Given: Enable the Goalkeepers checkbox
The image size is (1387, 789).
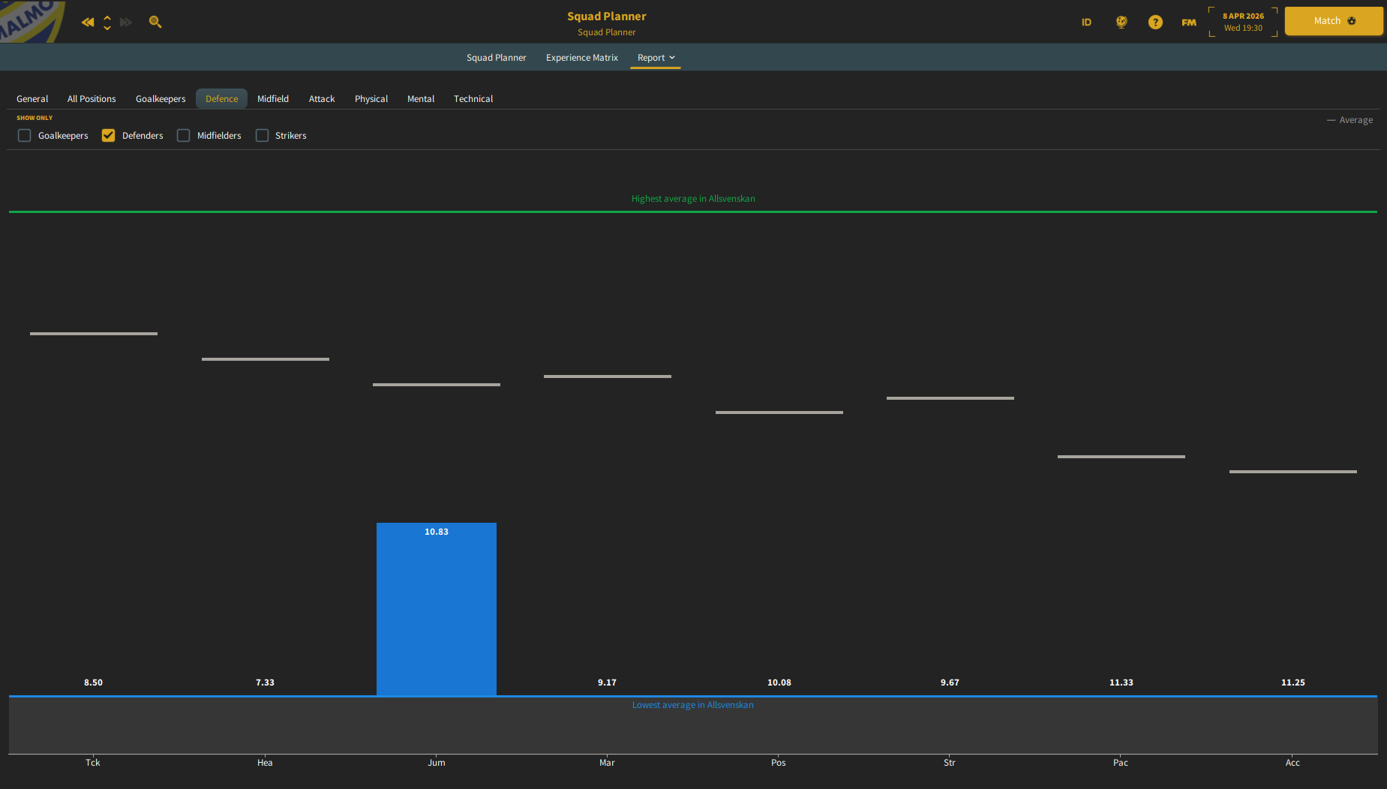Looking at the screenshot, I should (x=25, y=136).
